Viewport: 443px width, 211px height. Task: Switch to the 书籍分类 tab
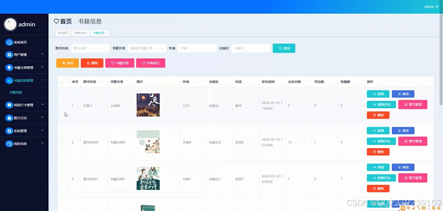tap(80, 33)
